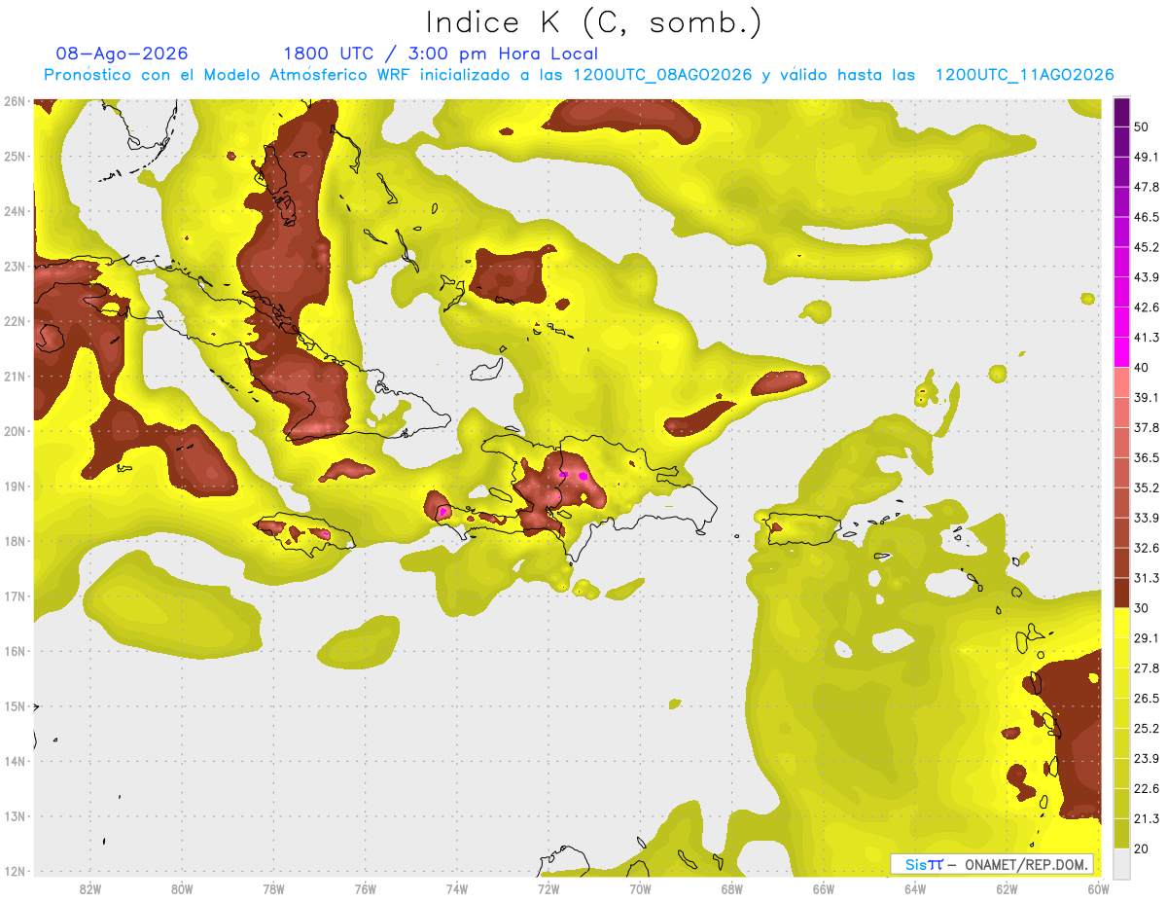The height and width of the screenshot is (902, 1167).
Task: Select the date label '08-Ago-2026'
Action: pyautogui.click(x=123, y=54)
